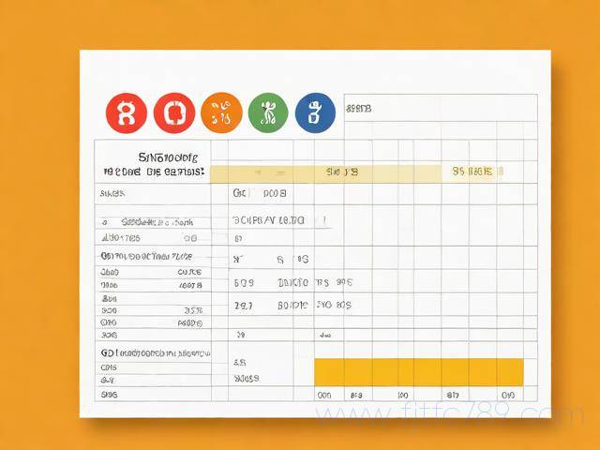Viewport: 600px width, 450px height.
Task: Select the pale yellow highlighted header band
Action: click(x=325, y=174)
